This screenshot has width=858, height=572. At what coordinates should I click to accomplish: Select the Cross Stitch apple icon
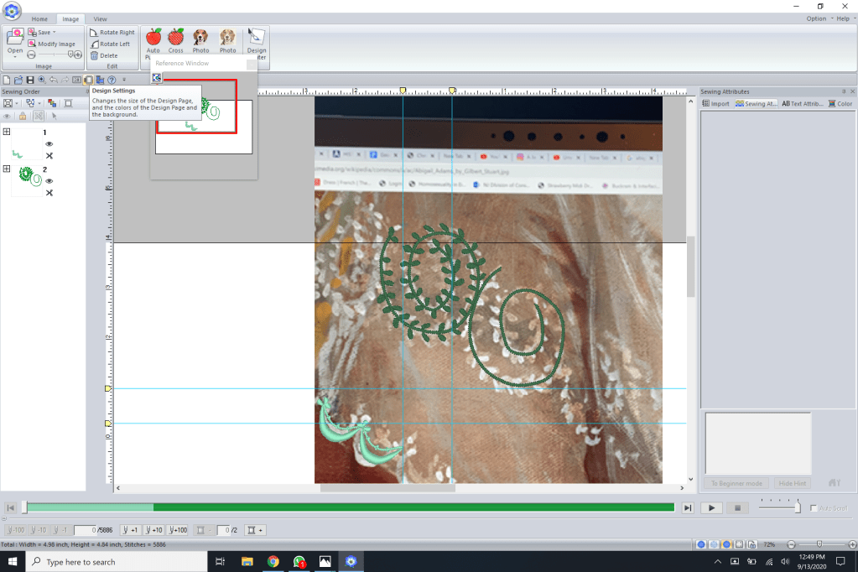[175, 37]
